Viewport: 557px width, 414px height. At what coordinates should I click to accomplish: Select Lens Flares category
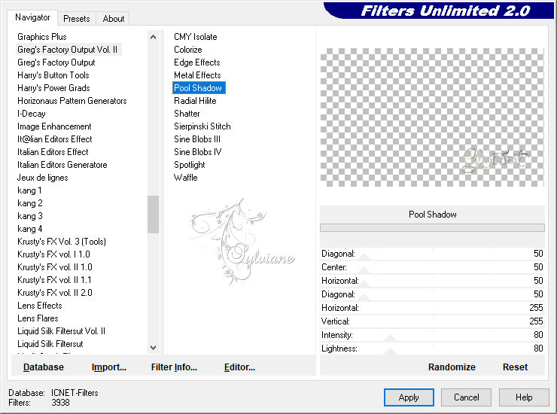(x=38, y=318)
